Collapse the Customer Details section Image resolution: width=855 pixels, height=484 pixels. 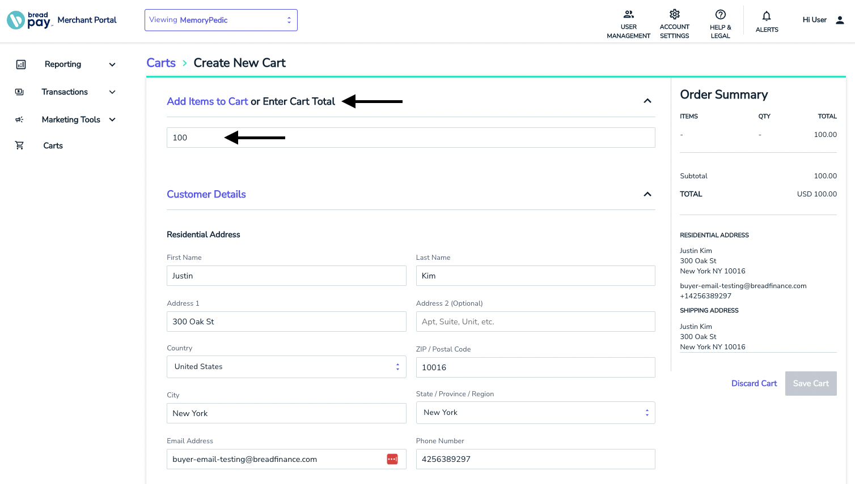(647, 194)
